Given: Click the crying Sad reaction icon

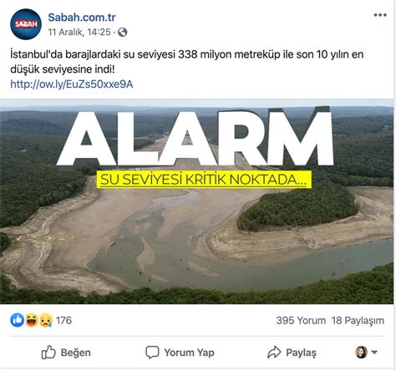Looking at the screenshot, I should (46, 320).
